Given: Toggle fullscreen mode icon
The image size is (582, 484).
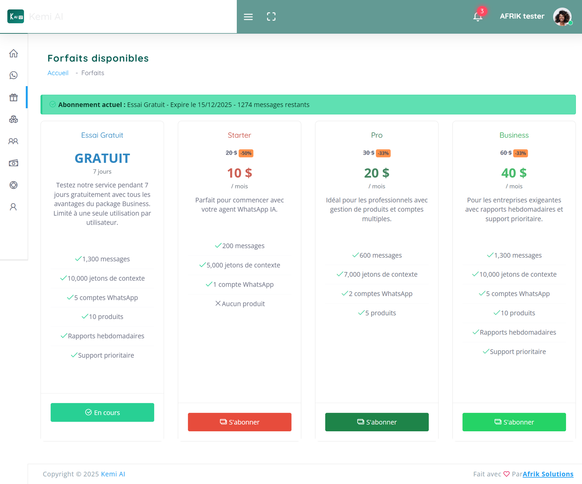Looking at the screenshot, I should [x=271, y=17].
